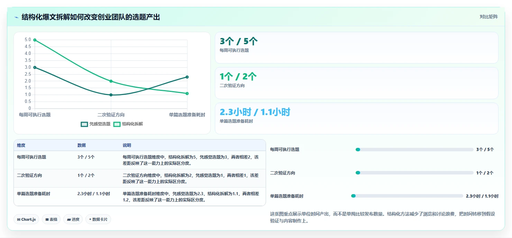Click the 数据 column header

click(x=82, y=145)
